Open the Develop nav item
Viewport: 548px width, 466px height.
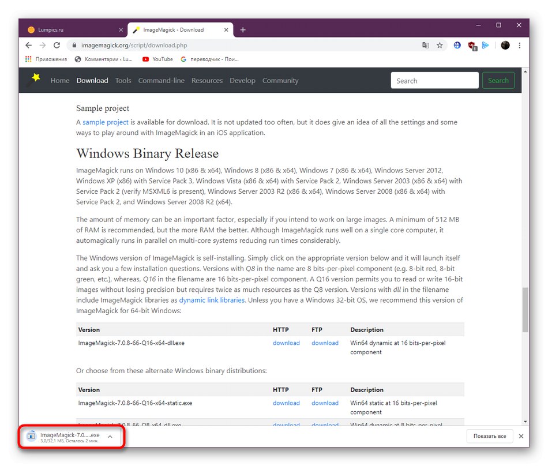tap(242, 80)
